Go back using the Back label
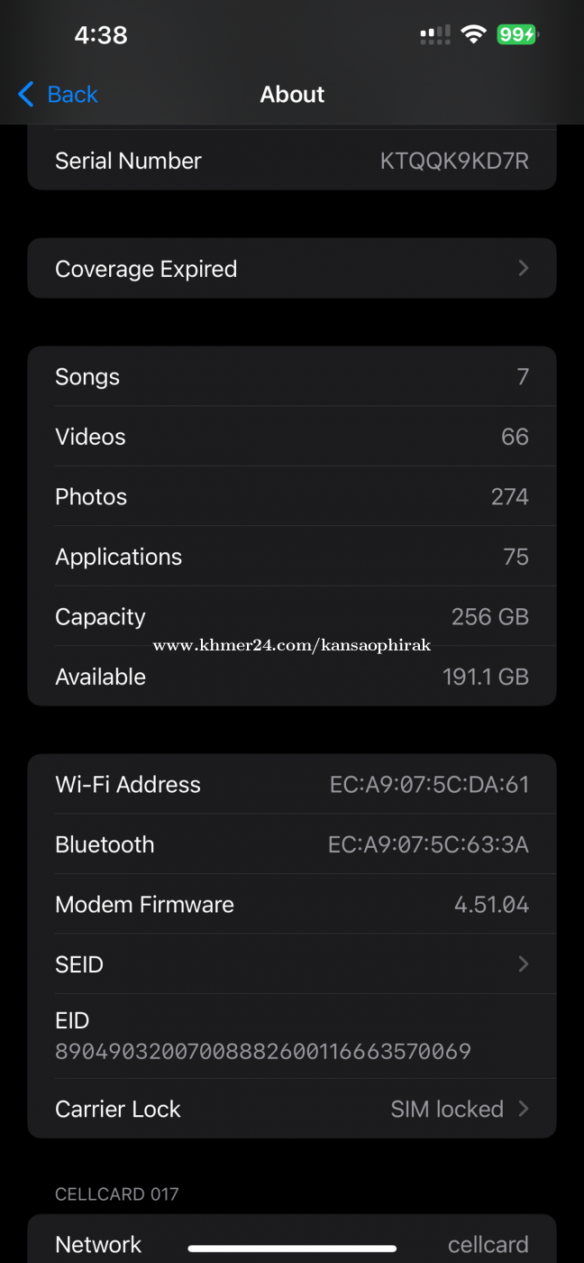This screenshot has height=1263, width=584. [72, 94]
